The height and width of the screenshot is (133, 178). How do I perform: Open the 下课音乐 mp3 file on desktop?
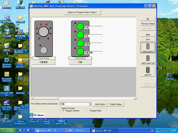point(61,121)
